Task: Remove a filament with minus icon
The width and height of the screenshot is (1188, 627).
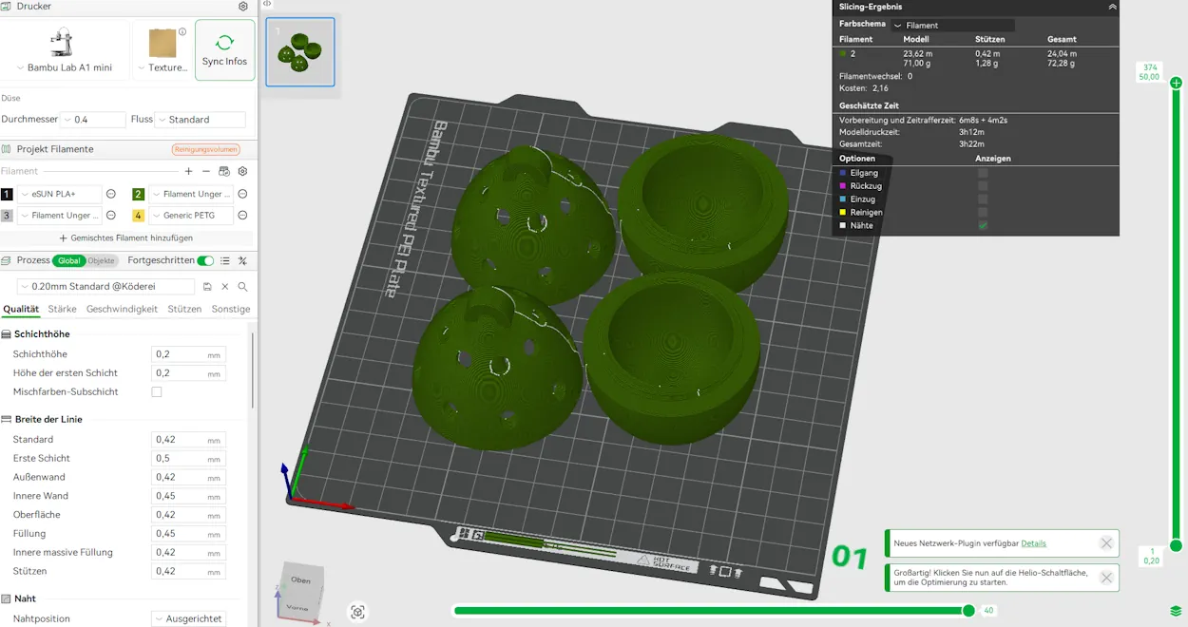Action: pyautogui.click(x=206, y=171)
